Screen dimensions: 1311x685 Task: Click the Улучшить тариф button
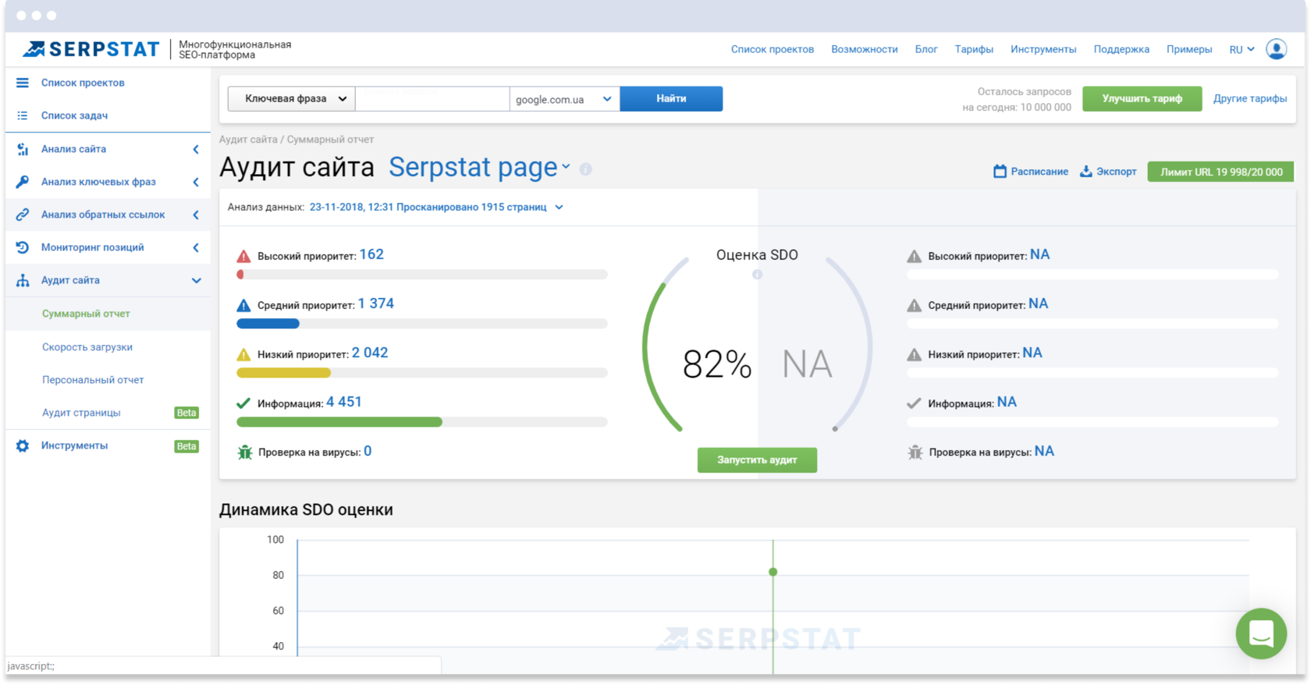pyautogui.click(x=1142, y=99)
